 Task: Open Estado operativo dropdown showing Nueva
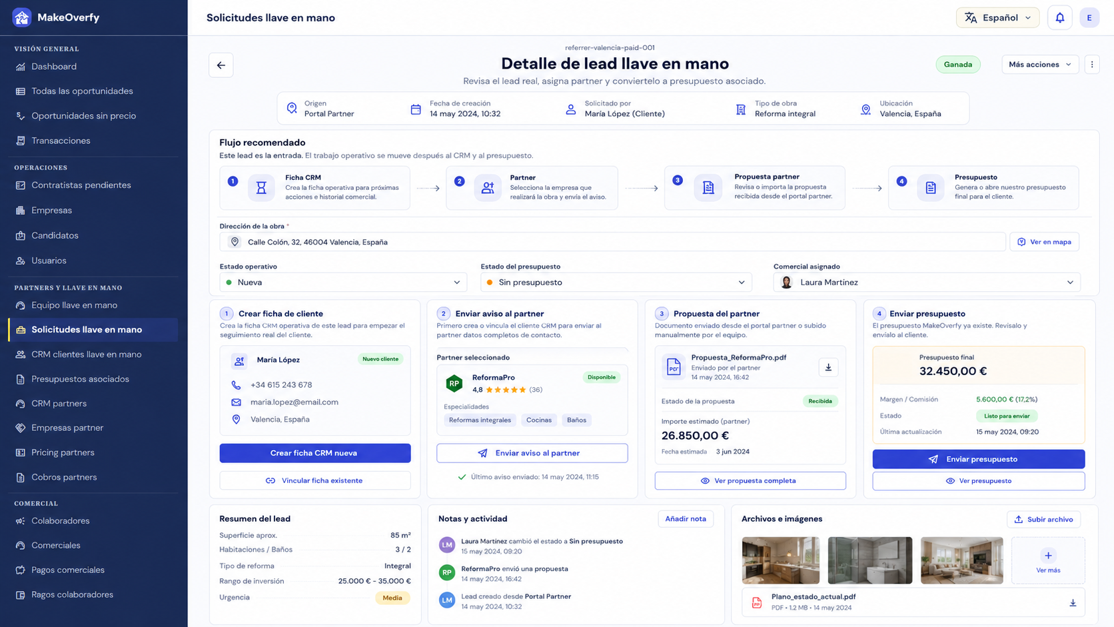coord(343,283)
